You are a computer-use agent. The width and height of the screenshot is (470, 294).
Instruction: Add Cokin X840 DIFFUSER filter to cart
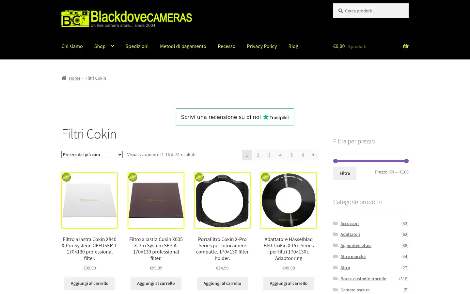tap(90, 283)
